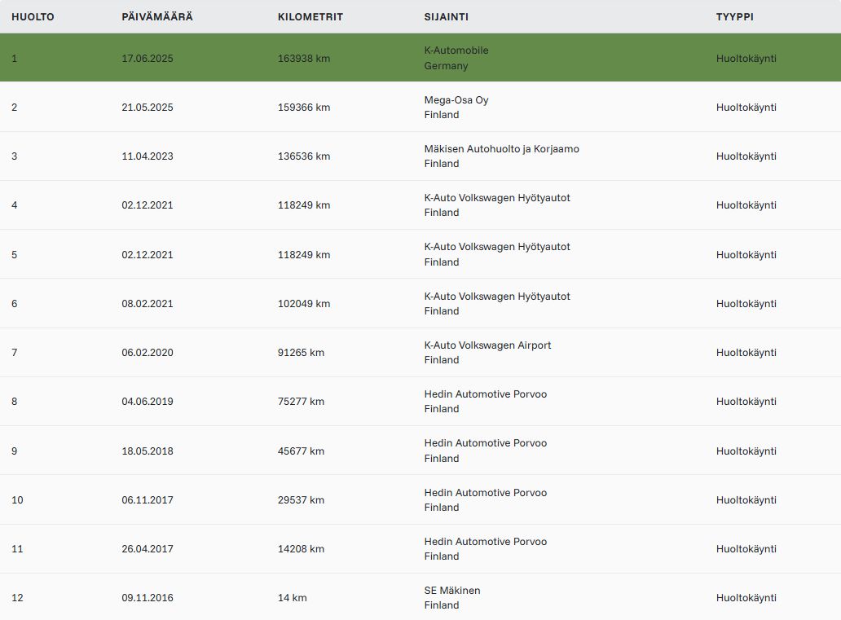Click service number 12 cell

point(17,597)
